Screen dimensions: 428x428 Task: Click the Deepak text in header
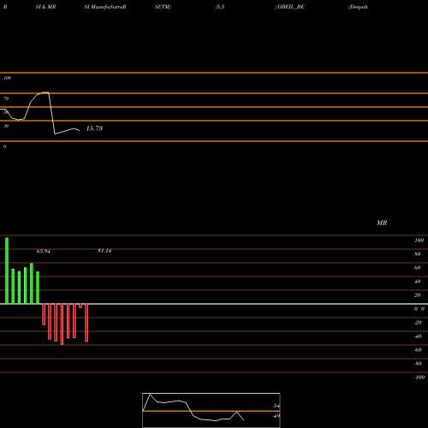(x=359, y=7)
